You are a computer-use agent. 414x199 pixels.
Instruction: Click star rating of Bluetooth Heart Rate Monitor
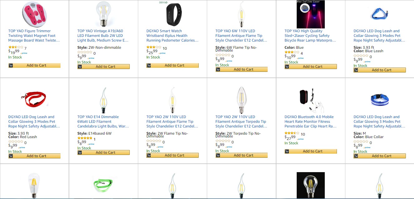point(292,133)
